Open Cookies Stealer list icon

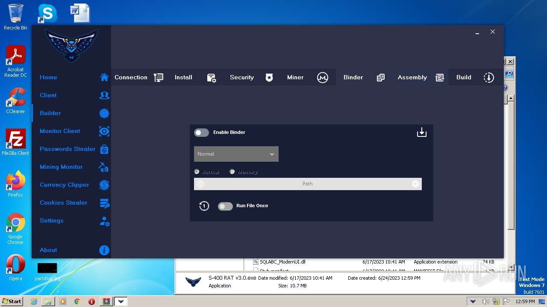point(105,203)
